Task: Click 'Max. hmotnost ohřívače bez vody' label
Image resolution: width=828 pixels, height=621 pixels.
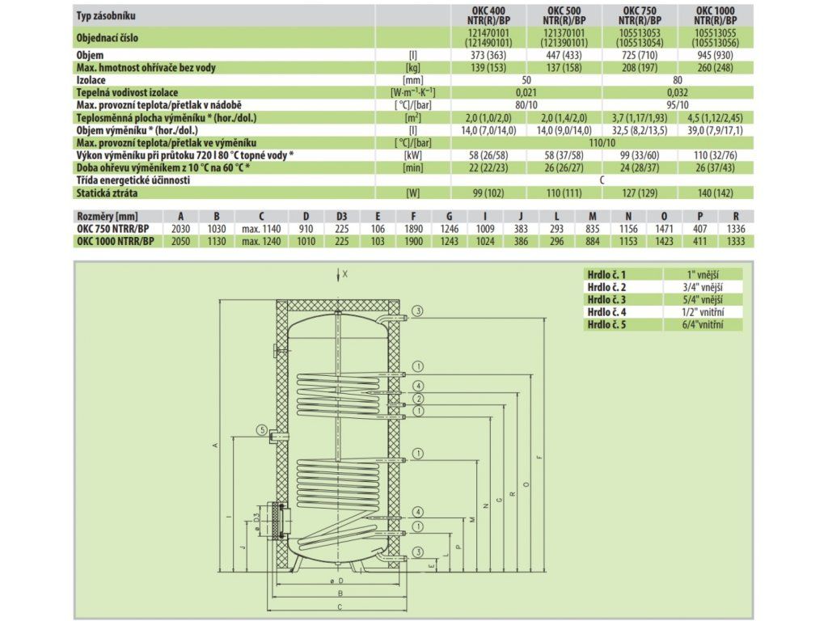Action: (x=146, y=68)
